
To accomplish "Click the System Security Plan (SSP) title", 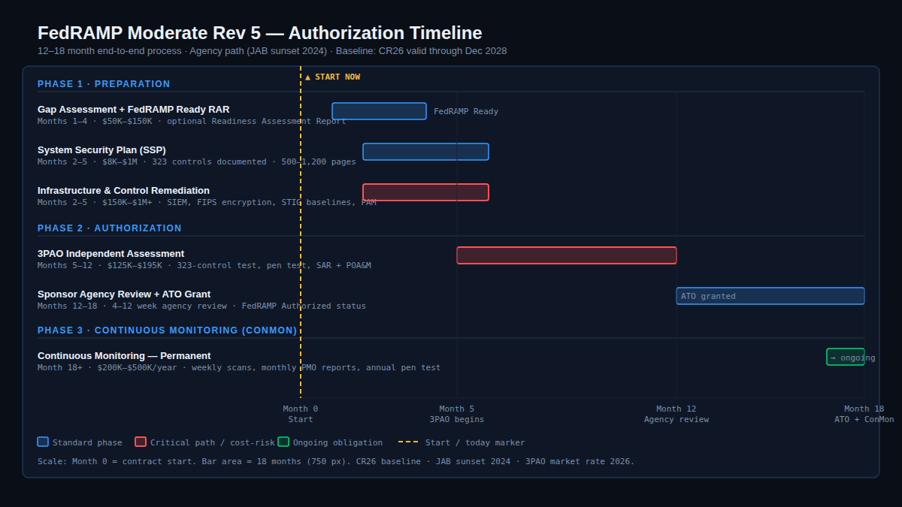I will [x=101, y=150].
